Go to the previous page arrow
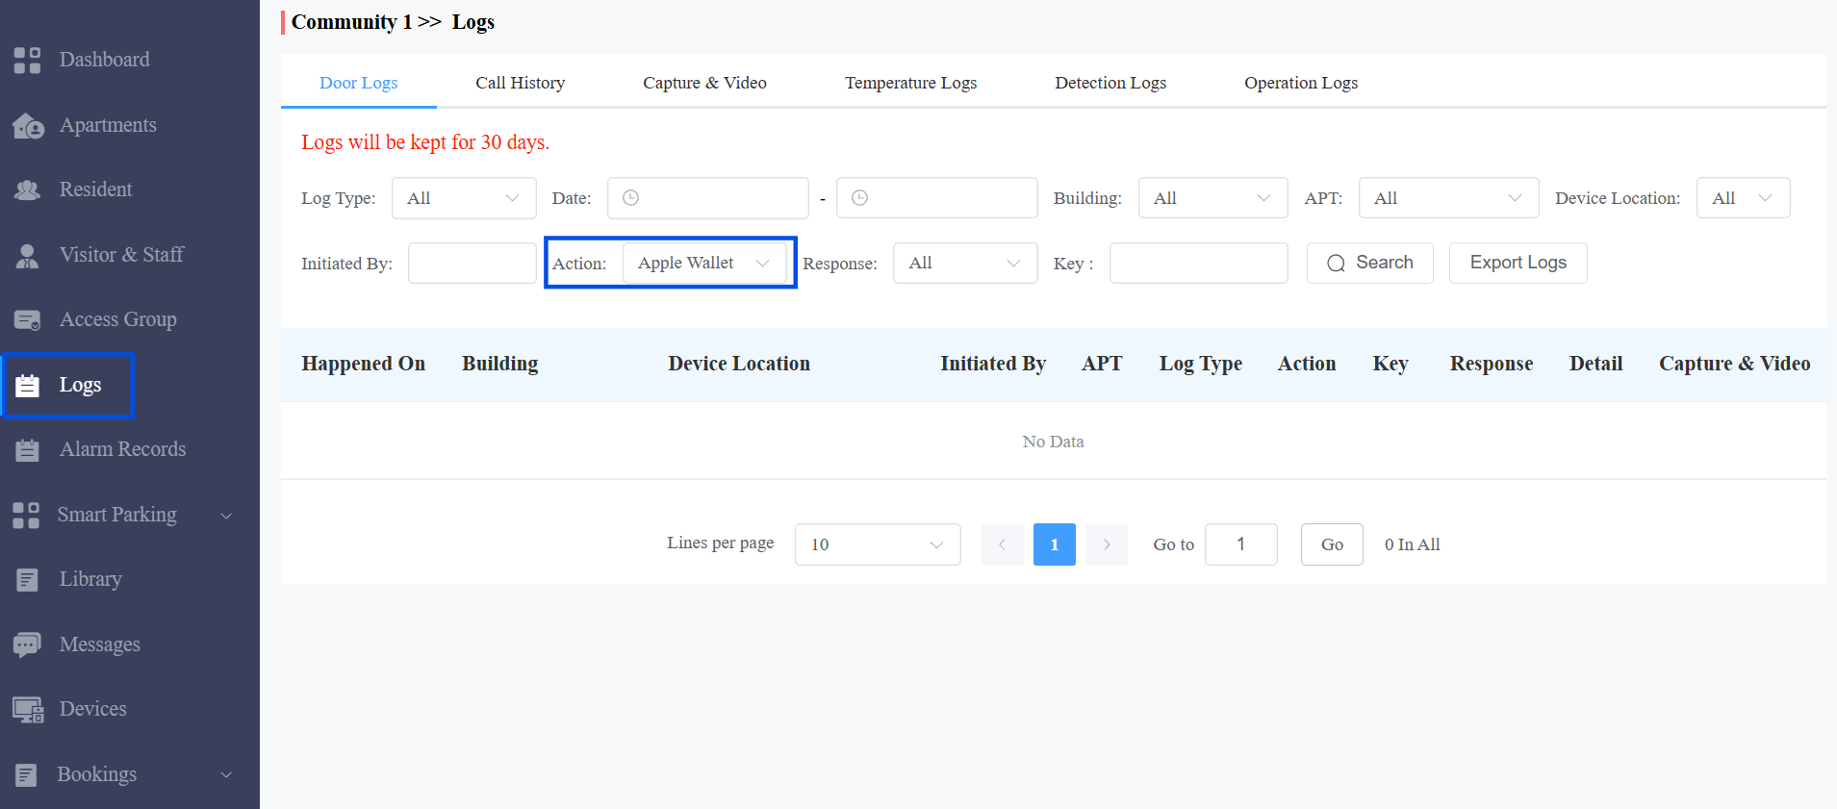 (x=1003, y=544)
